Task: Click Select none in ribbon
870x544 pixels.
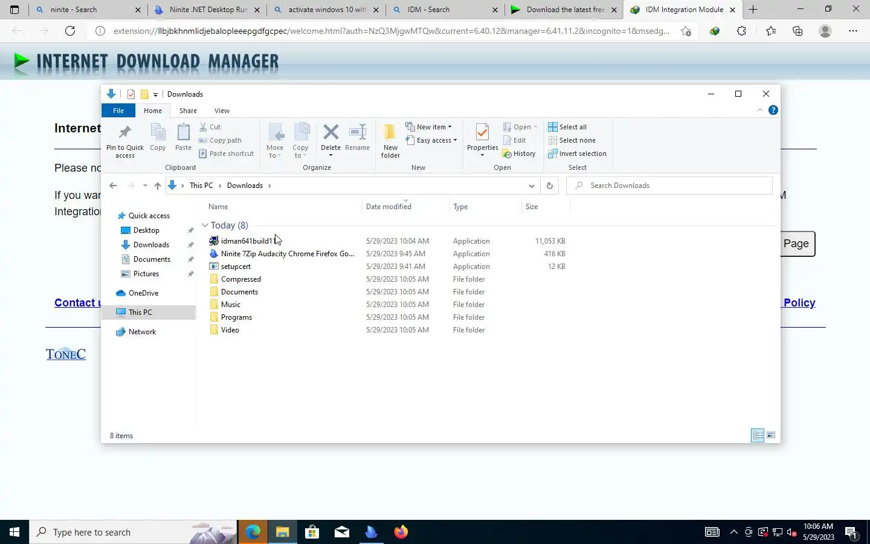Action: [572, 140]
